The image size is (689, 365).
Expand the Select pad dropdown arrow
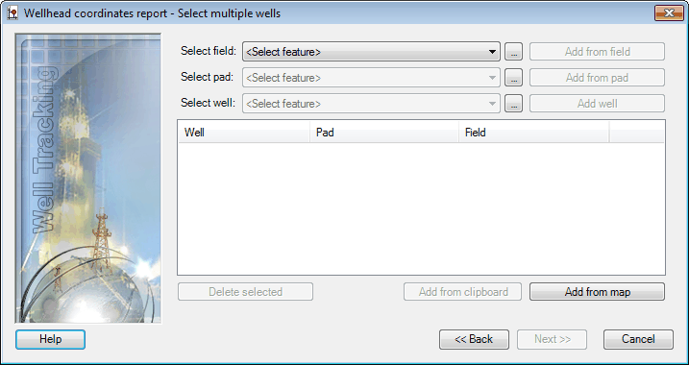(492, 78)
